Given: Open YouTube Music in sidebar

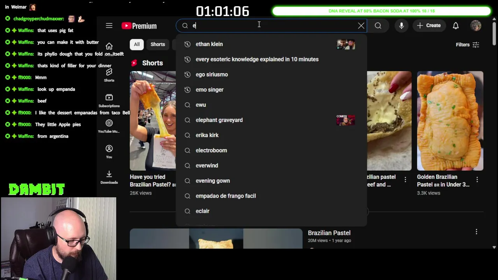Looking at the screenshot, I should (x=109, y=126).
